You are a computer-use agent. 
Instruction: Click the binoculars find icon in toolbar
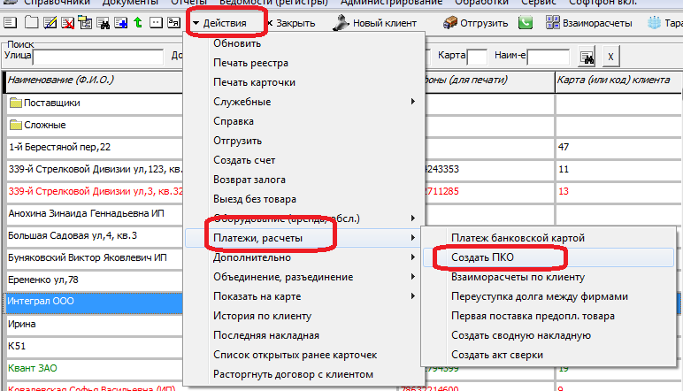pyautogui.click(x=104, y=22)
